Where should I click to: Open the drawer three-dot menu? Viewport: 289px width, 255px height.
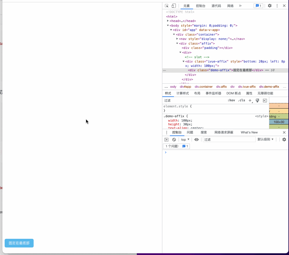point(167,133)
